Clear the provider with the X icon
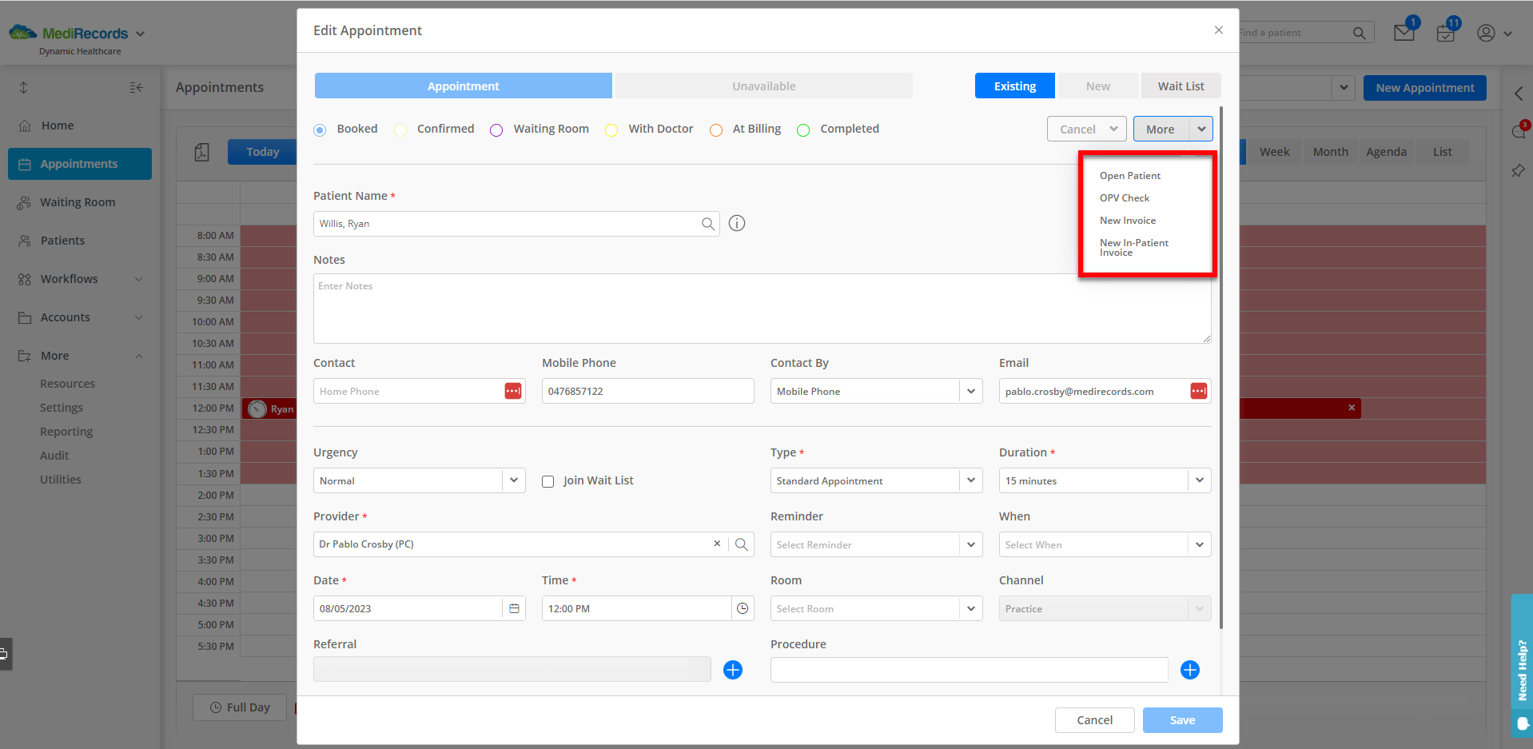 coord(717,544)
